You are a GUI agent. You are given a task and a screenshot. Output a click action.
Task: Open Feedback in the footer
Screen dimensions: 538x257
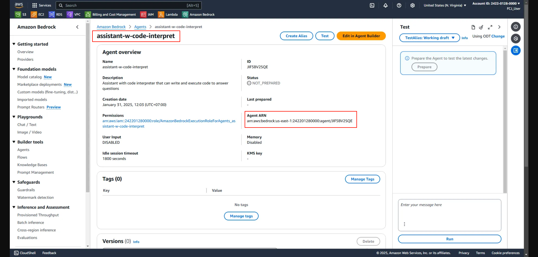click(49, 253)
